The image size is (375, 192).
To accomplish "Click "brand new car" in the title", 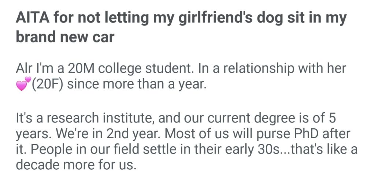I will click(x=65, y=37).
